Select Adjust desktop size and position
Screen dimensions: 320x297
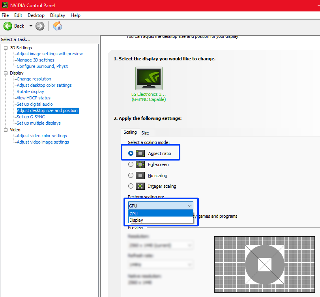point(48,110)
